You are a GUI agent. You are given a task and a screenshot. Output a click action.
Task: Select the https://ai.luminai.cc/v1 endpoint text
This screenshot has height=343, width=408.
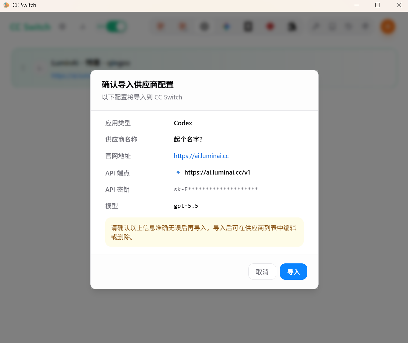pos(217,172)
